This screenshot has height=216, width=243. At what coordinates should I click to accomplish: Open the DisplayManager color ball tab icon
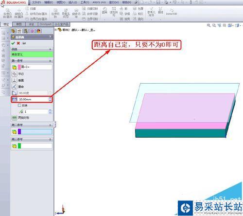pyautogui.click(x=38, y=31)
